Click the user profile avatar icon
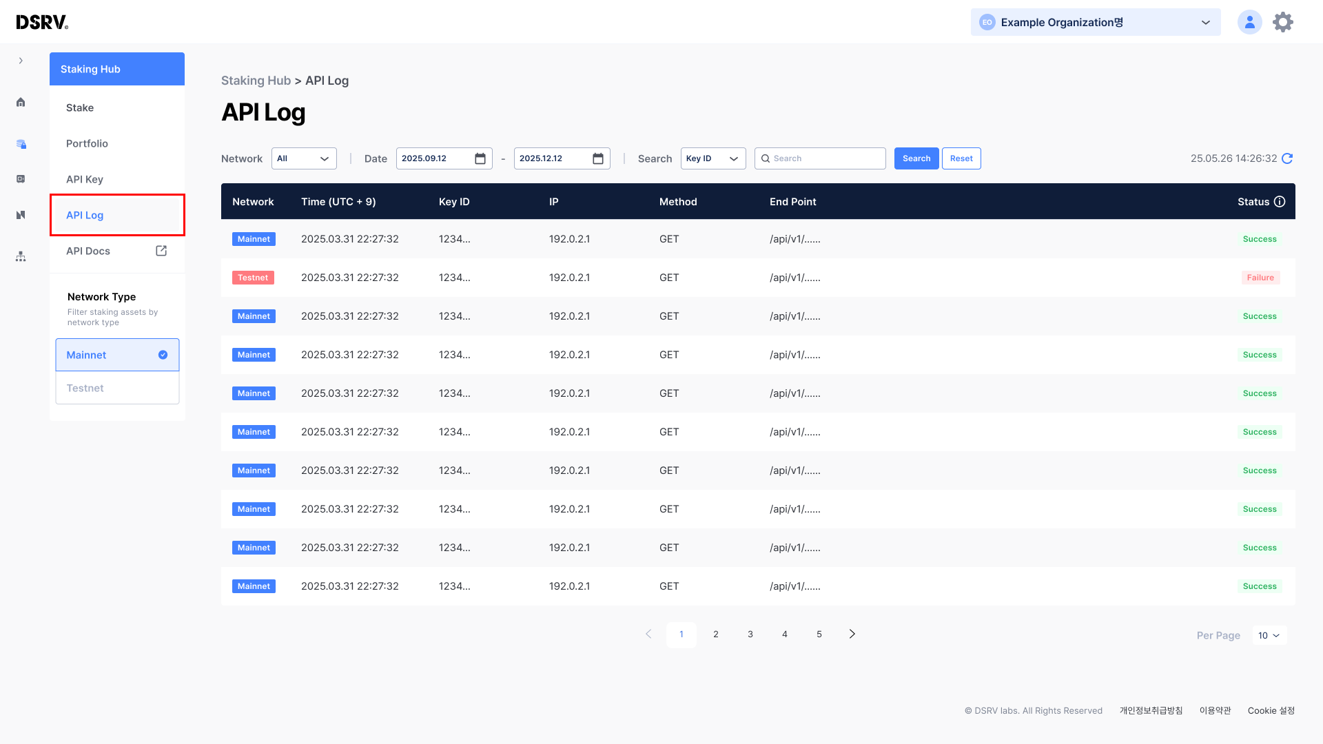This screenshot has height=744, width=1323. (1249, 22)
